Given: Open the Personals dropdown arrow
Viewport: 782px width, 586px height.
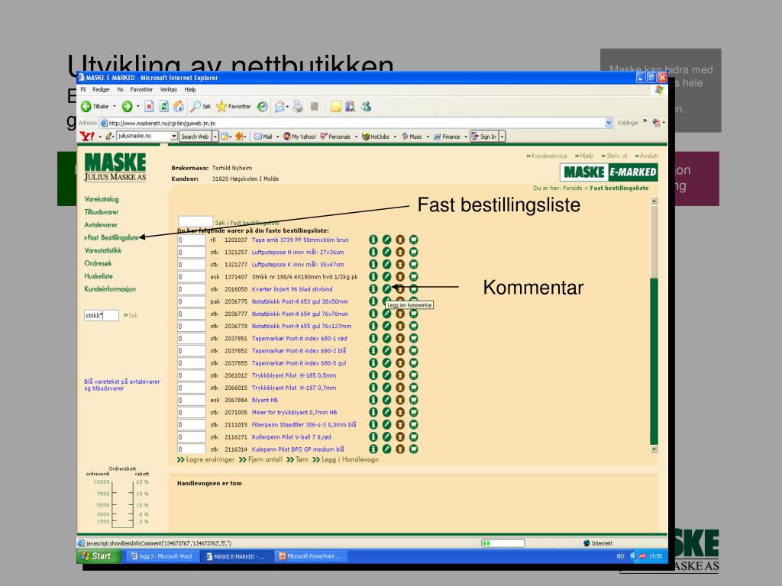Looking at the screenshot, I should pyautogui.click(x=356, y=137).
